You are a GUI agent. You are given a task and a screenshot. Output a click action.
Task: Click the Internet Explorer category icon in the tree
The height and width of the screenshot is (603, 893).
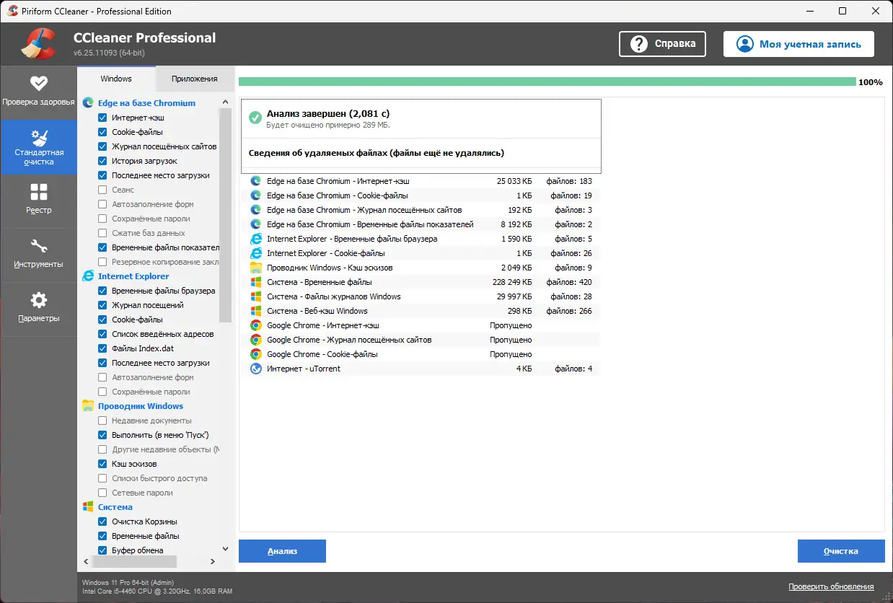88,276
